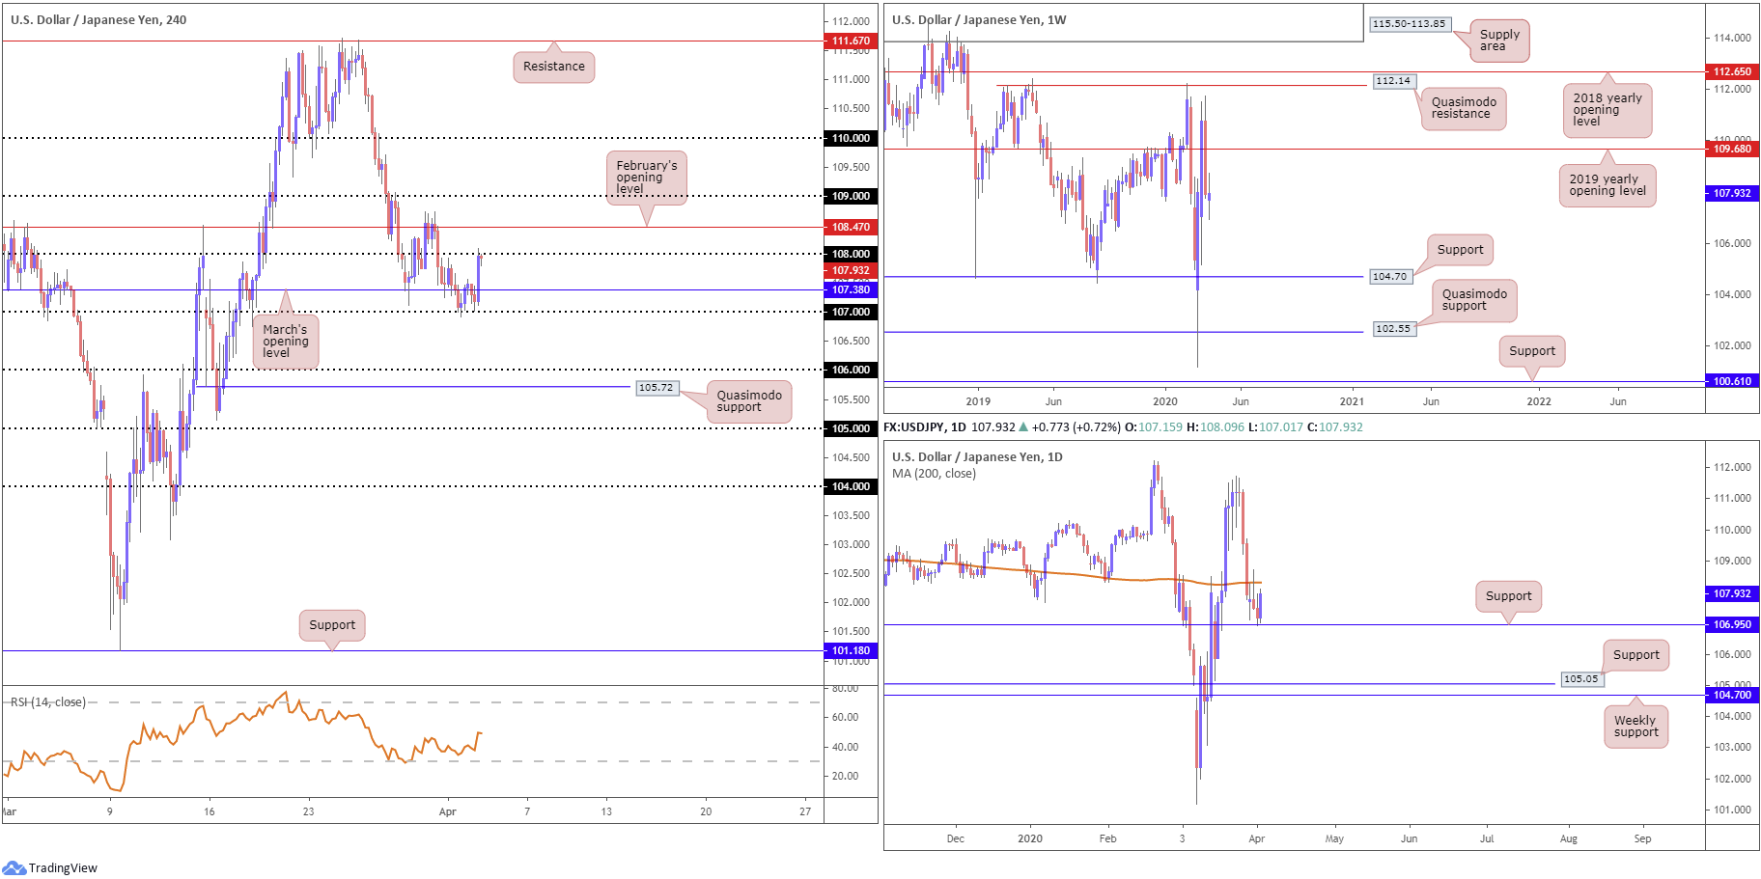Click the 2018 yearly opening level callout
Screen dimensions: 1761x879
click(1607, 109)
